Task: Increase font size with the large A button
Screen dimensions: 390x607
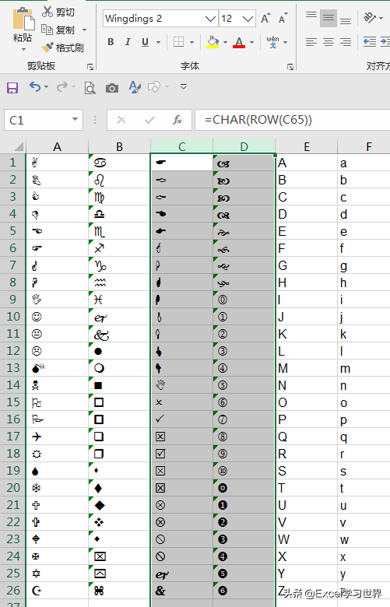Action: (265, 18)
